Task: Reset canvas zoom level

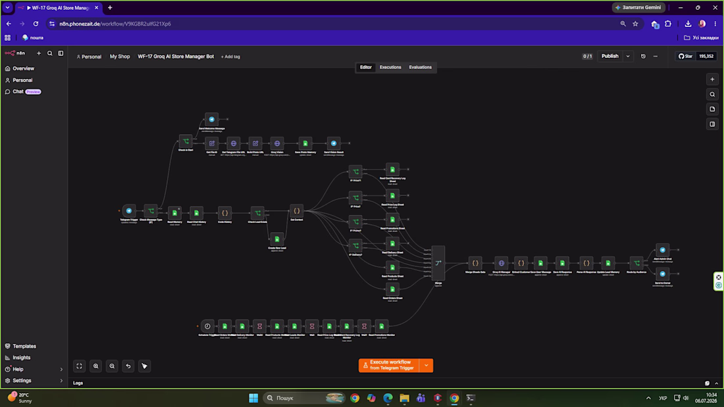Action: (128, 366)
